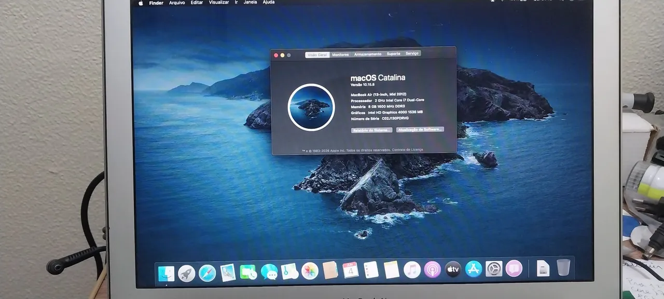Open the Ir menu
664x299 pixels.
click(237, 3)
